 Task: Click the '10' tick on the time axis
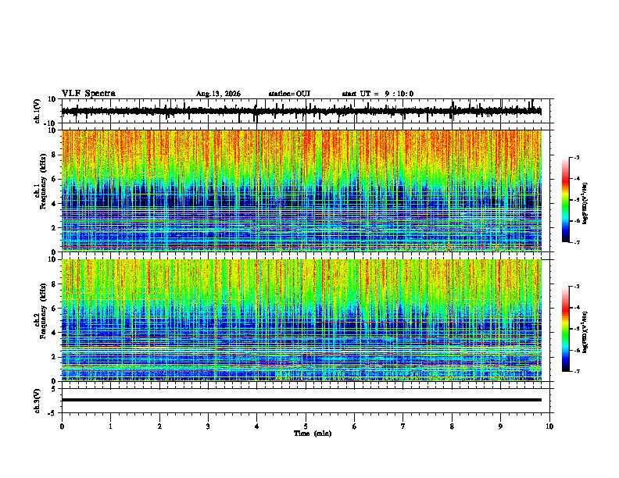click(549, 426)
